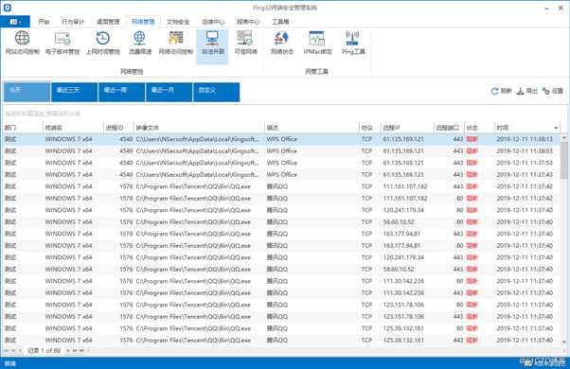Launch the Ping工具 tool
Screen dimensions: 570x369
[353, 43]
